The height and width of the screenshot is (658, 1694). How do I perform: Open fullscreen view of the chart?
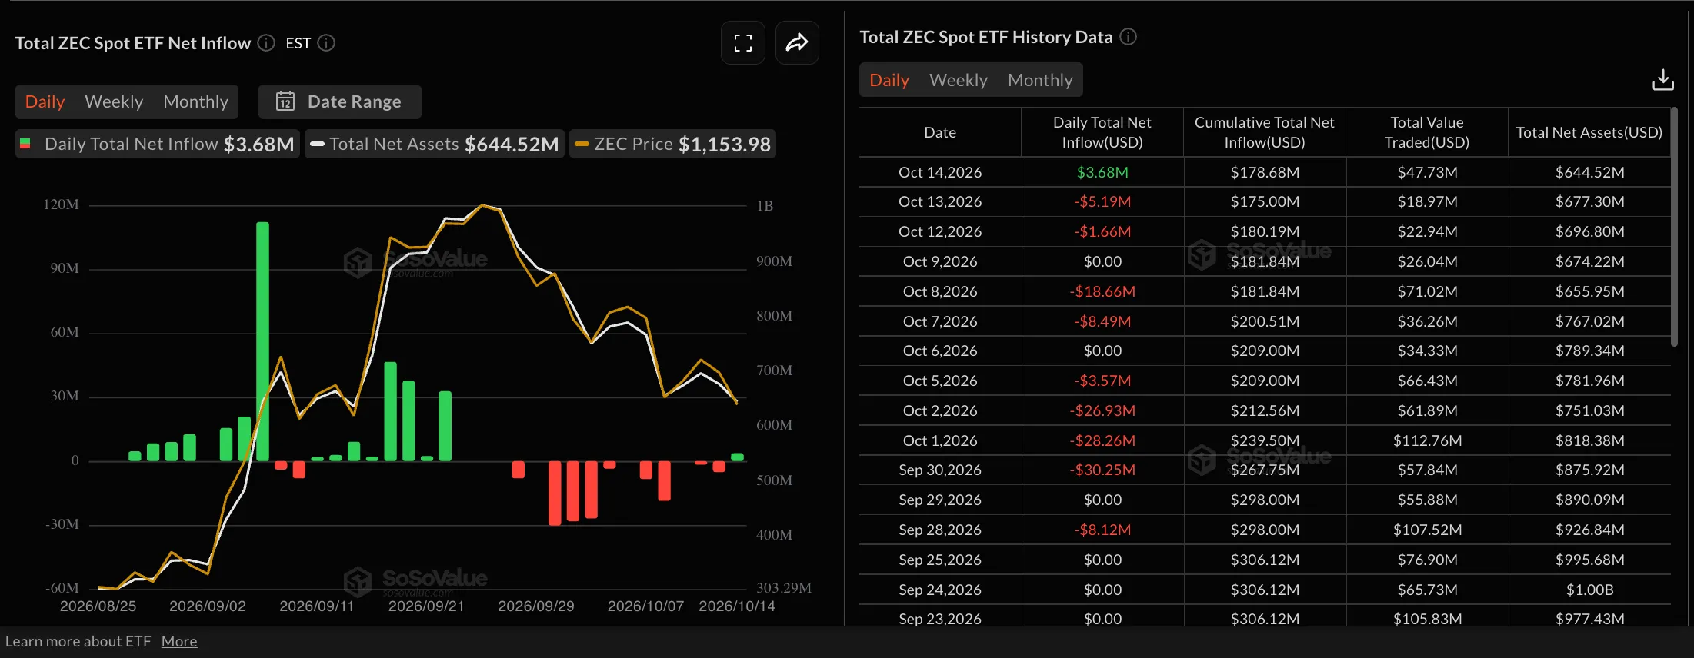click(742, 43)
